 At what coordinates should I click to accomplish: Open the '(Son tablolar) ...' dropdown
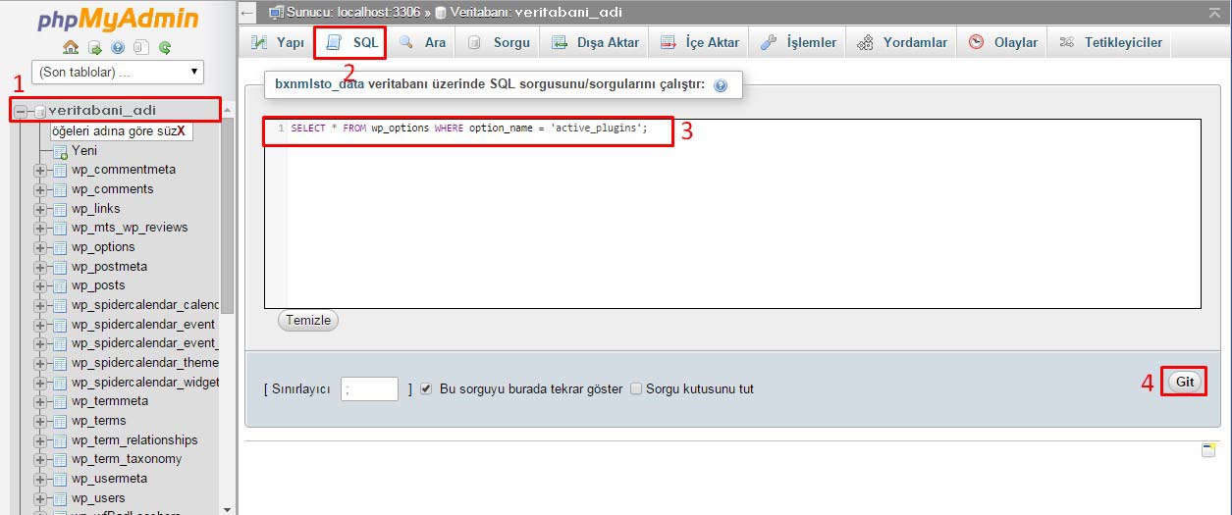118,72
